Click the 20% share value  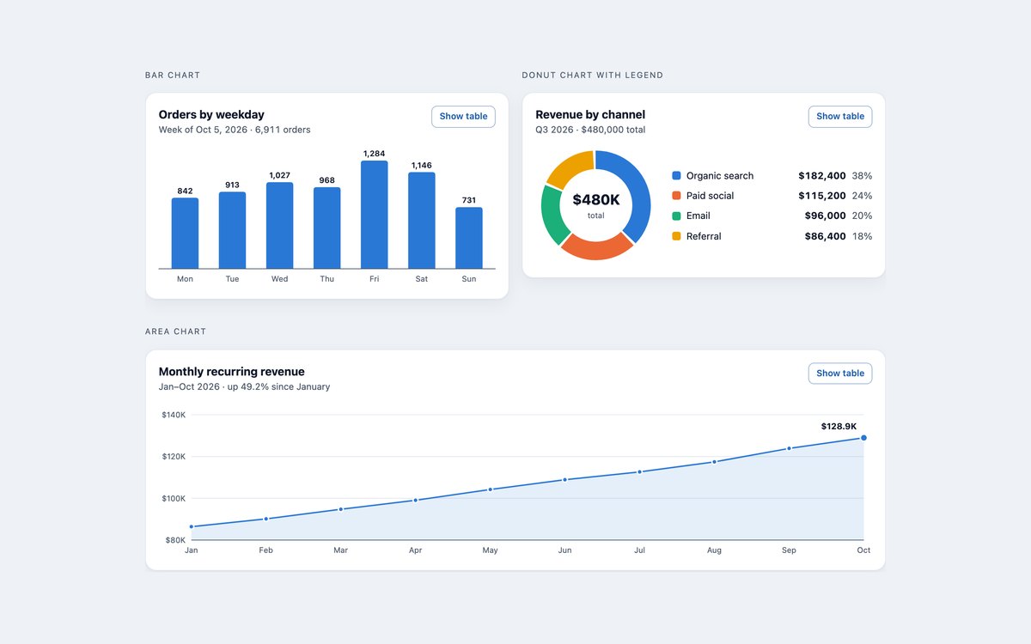tap(862, 216)
